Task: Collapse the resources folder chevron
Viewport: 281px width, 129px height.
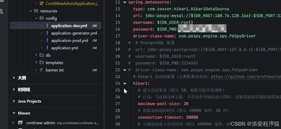Action: (x=31, y=11)
